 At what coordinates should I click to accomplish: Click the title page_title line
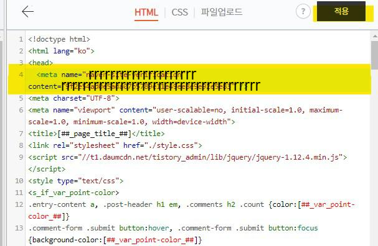coord(97,134)
